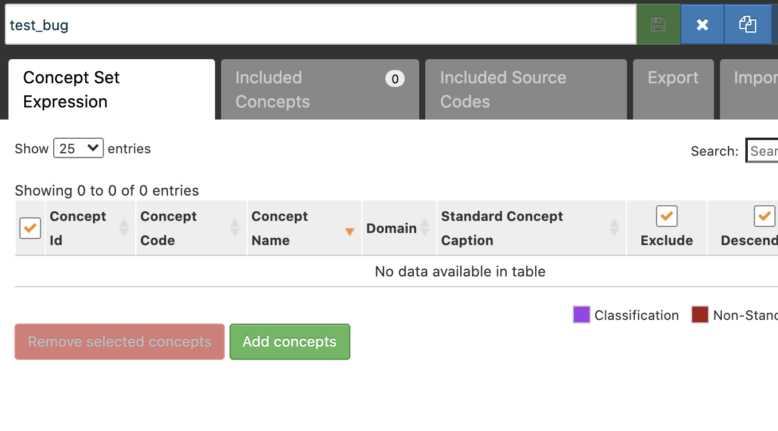Click the Add concepts button
This screenshot has width=778, height=431.
289,342
